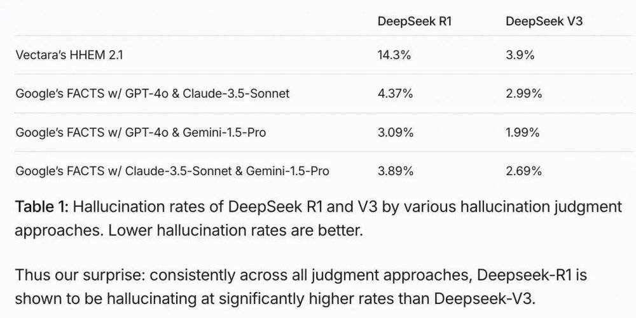This screenshot has width=636, height=318.
Task: Click the 3.89% value cell
Action: click(396, 171)
